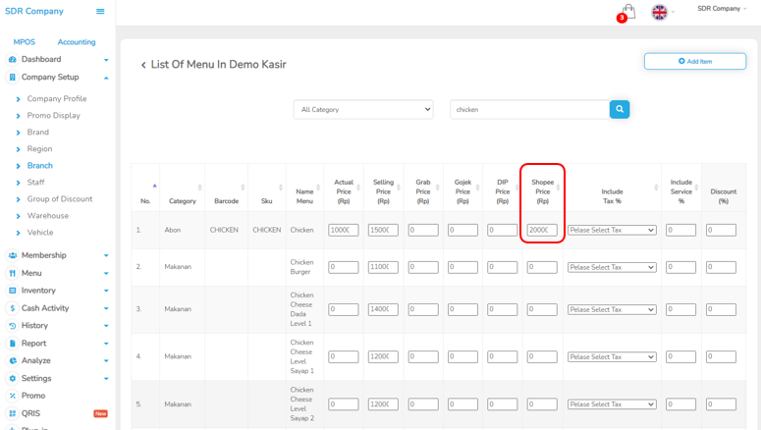Click the hamburger menu icon
This screenshot has width=761, height=430.
(x=100, y=12)
